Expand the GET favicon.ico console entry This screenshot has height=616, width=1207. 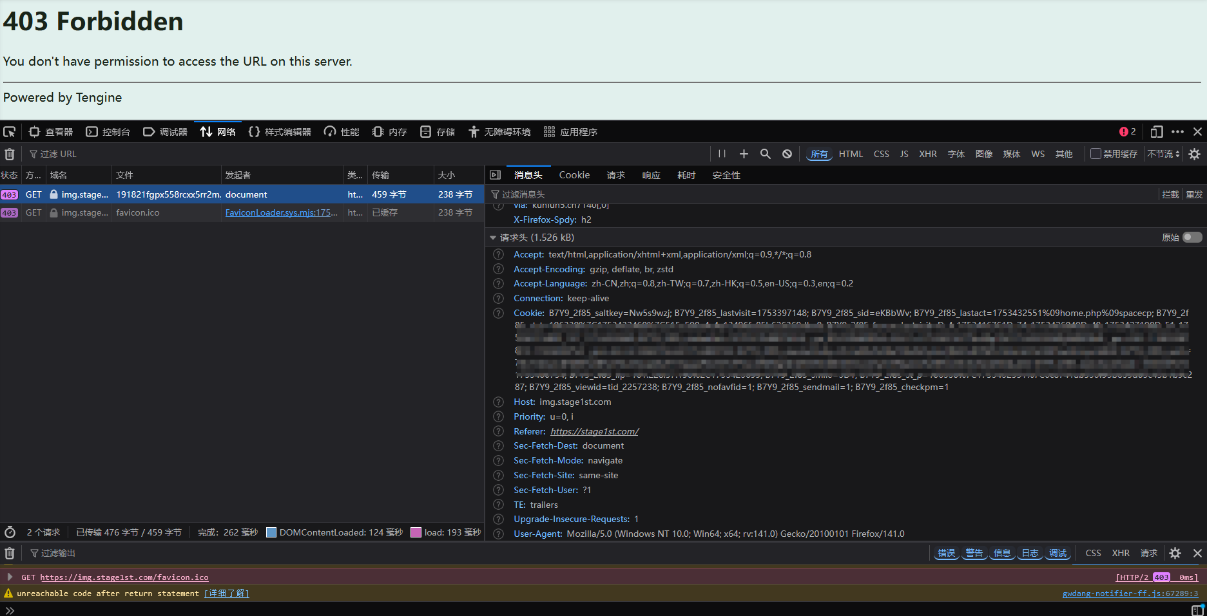pyautogui.click(x=10, y=577)
